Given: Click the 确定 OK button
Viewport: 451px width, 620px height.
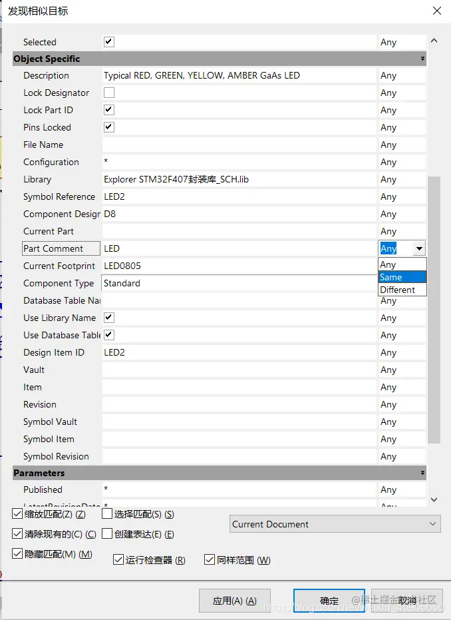Looking at the screenshot, I should (x=329, y=601).
